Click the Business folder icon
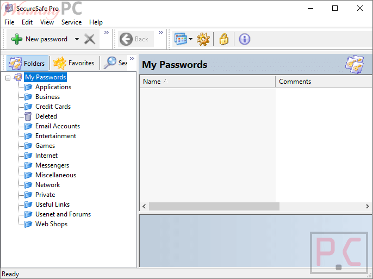The height and width of the screenshot is (279, 373). (28, 97)
